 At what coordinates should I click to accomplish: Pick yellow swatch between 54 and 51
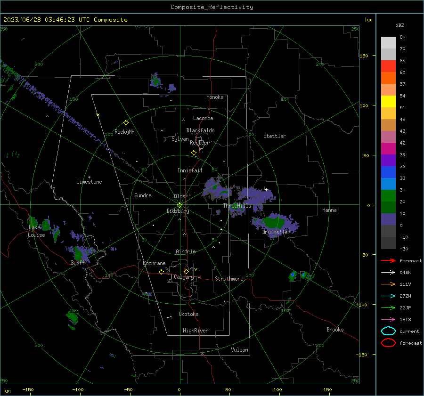[388, 101]
